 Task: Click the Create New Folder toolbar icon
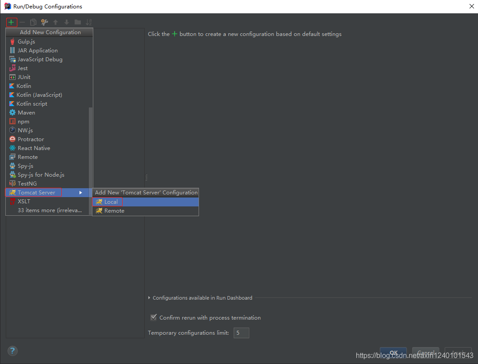coord(78,22)
